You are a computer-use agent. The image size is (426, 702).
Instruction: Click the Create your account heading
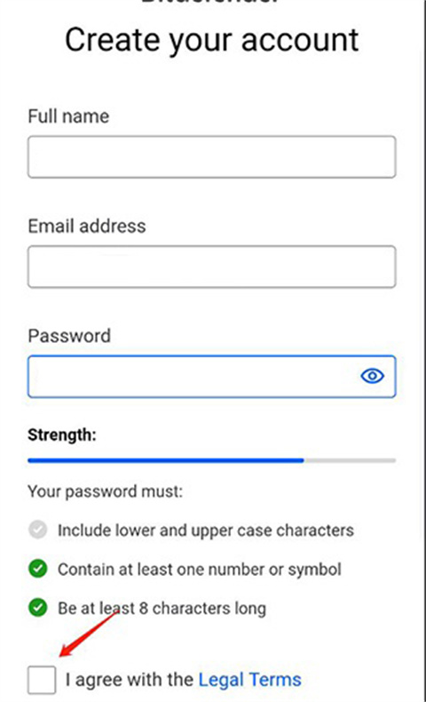tap(212, 41)
